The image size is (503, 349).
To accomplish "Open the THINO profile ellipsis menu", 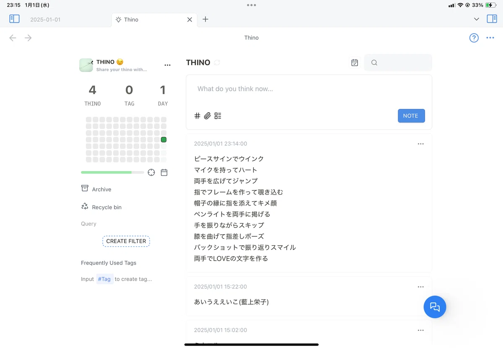I will [168, 65].
